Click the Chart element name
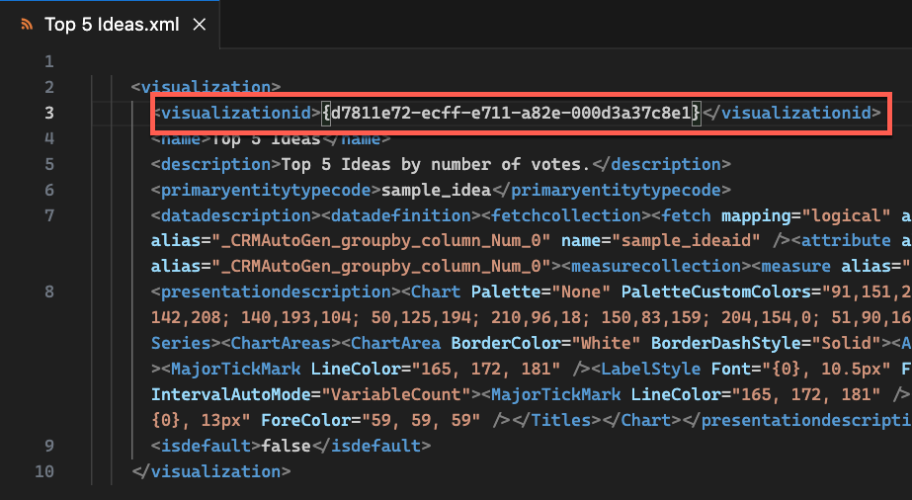The width and height of the screenshot is (912, 500). click(x=436, y=292)
